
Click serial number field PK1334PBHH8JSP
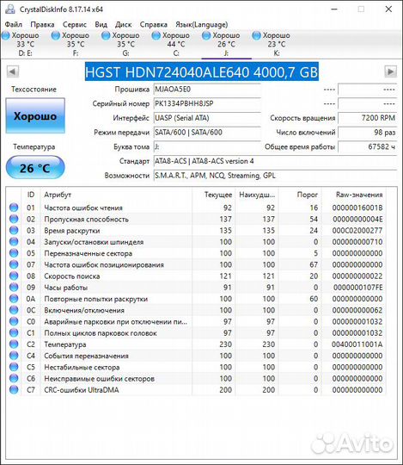[x=207, y=104]
